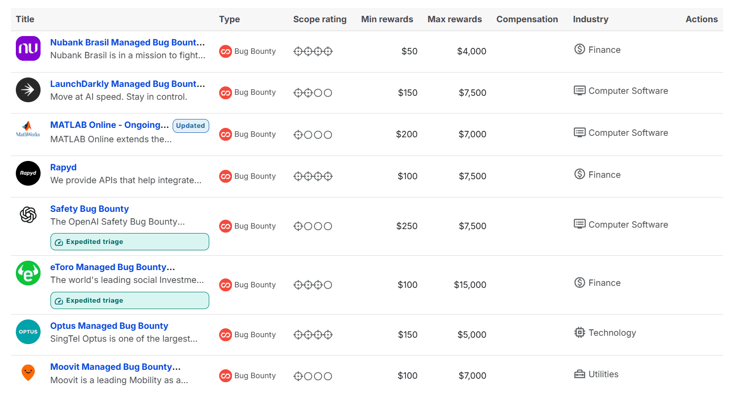This screenshot has height=394, width=738.
Task: Click the $15,000 max reward value
Action: point(470,285)
